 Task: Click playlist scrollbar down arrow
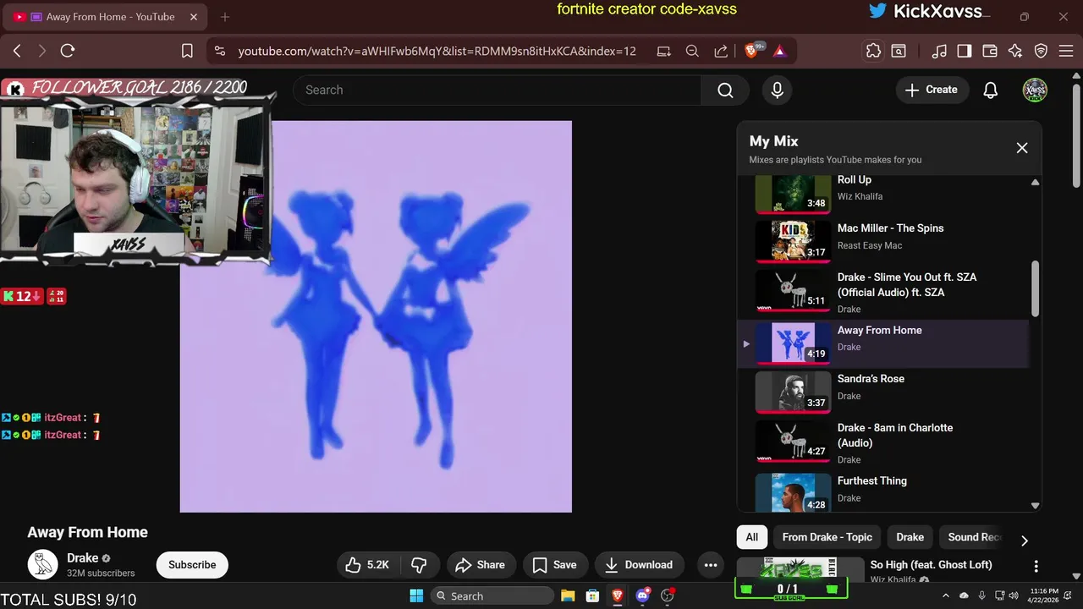click(1035, 506)
